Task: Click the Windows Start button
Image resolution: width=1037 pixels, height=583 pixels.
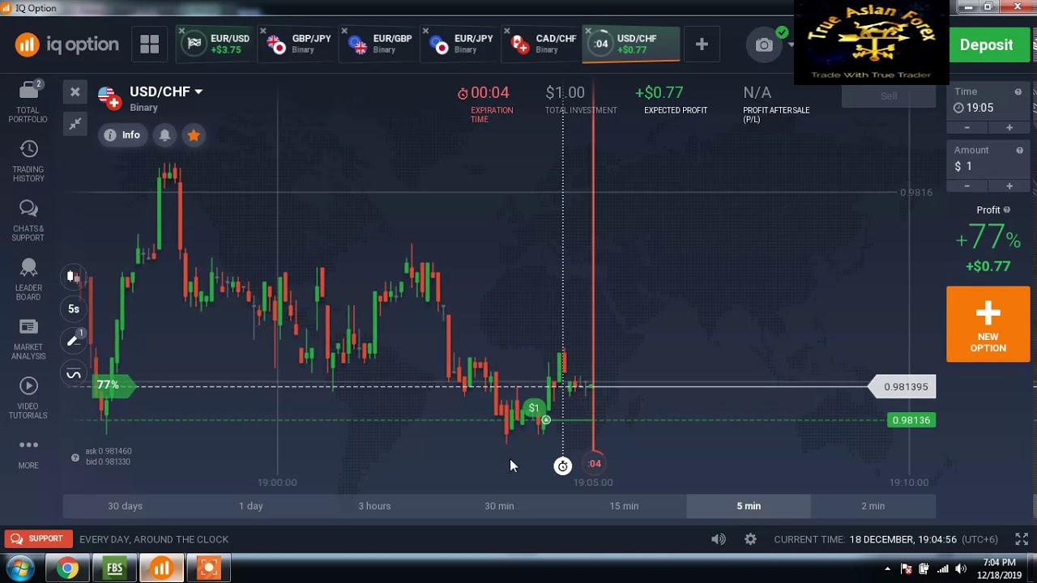Action: tap(20, 568)
